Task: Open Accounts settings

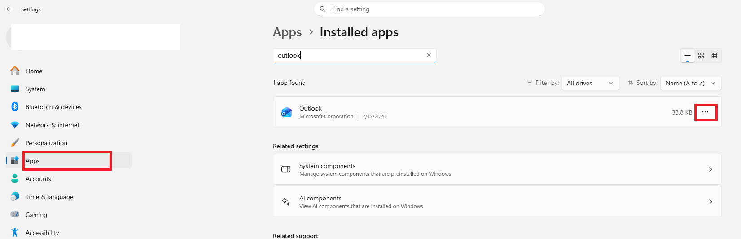Action: pyautogui.click(x=69, y=179)
